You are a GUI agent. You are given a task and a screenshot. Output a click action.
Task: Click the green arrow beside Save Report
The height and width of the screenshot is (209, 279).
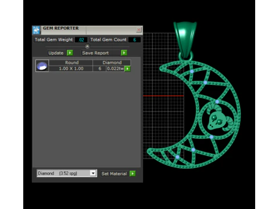124,53
